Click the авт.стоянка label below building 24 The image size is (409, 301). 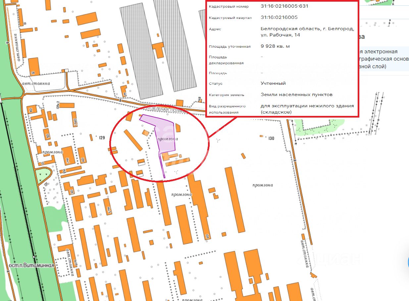(x=36, y=83)
